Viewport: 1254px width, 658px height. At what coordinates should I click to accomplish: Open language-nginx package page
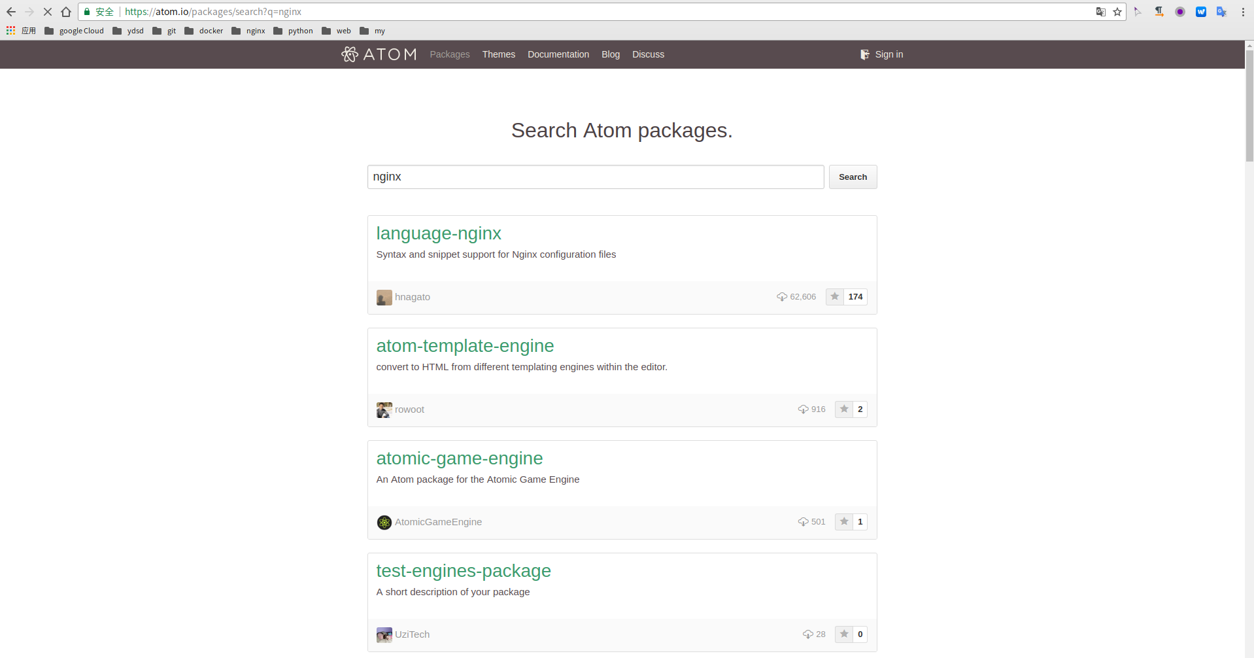tap(439, 234)
